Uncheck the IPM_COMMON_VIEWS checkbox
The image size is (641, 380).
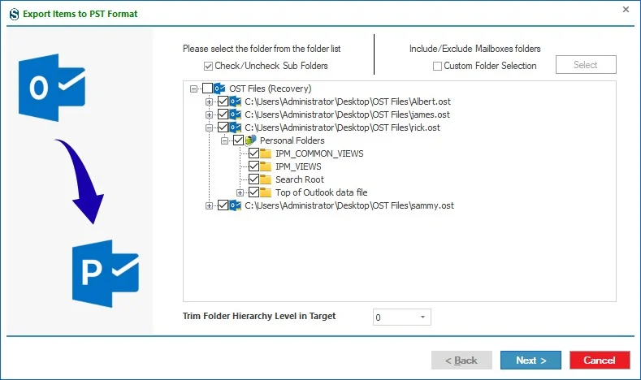253,153
